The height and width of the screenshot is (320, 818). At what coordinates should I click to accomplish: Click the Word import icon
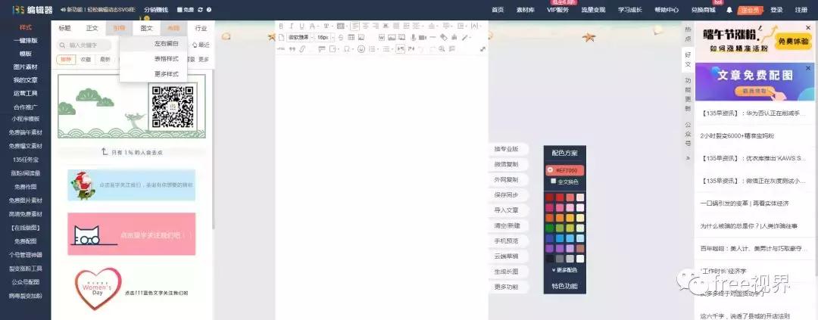(x=381, y=37)
